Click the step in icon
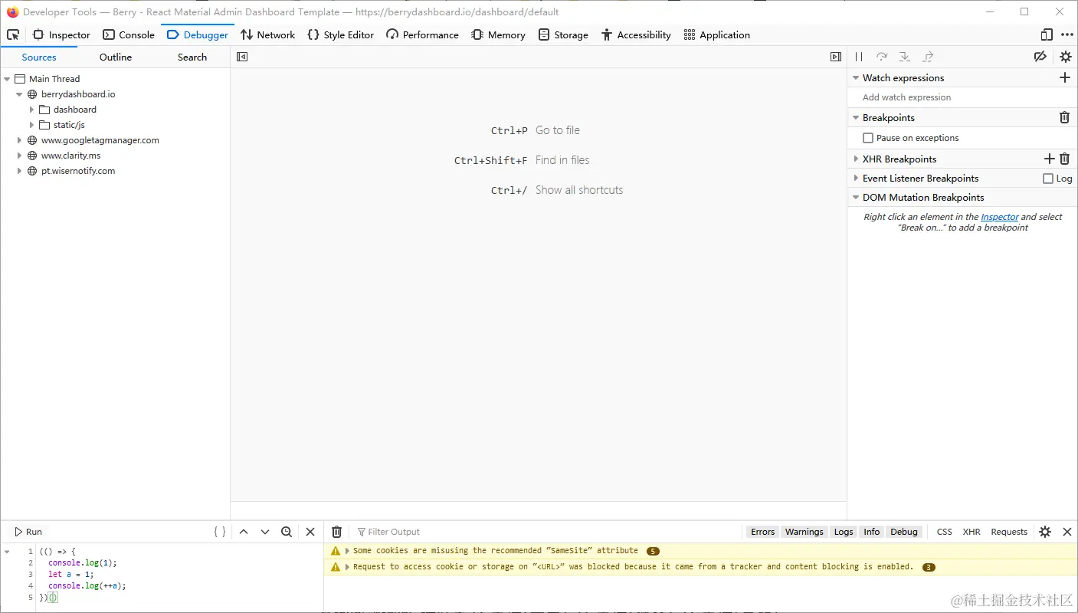1078x613 pixels. click(905, 57)
